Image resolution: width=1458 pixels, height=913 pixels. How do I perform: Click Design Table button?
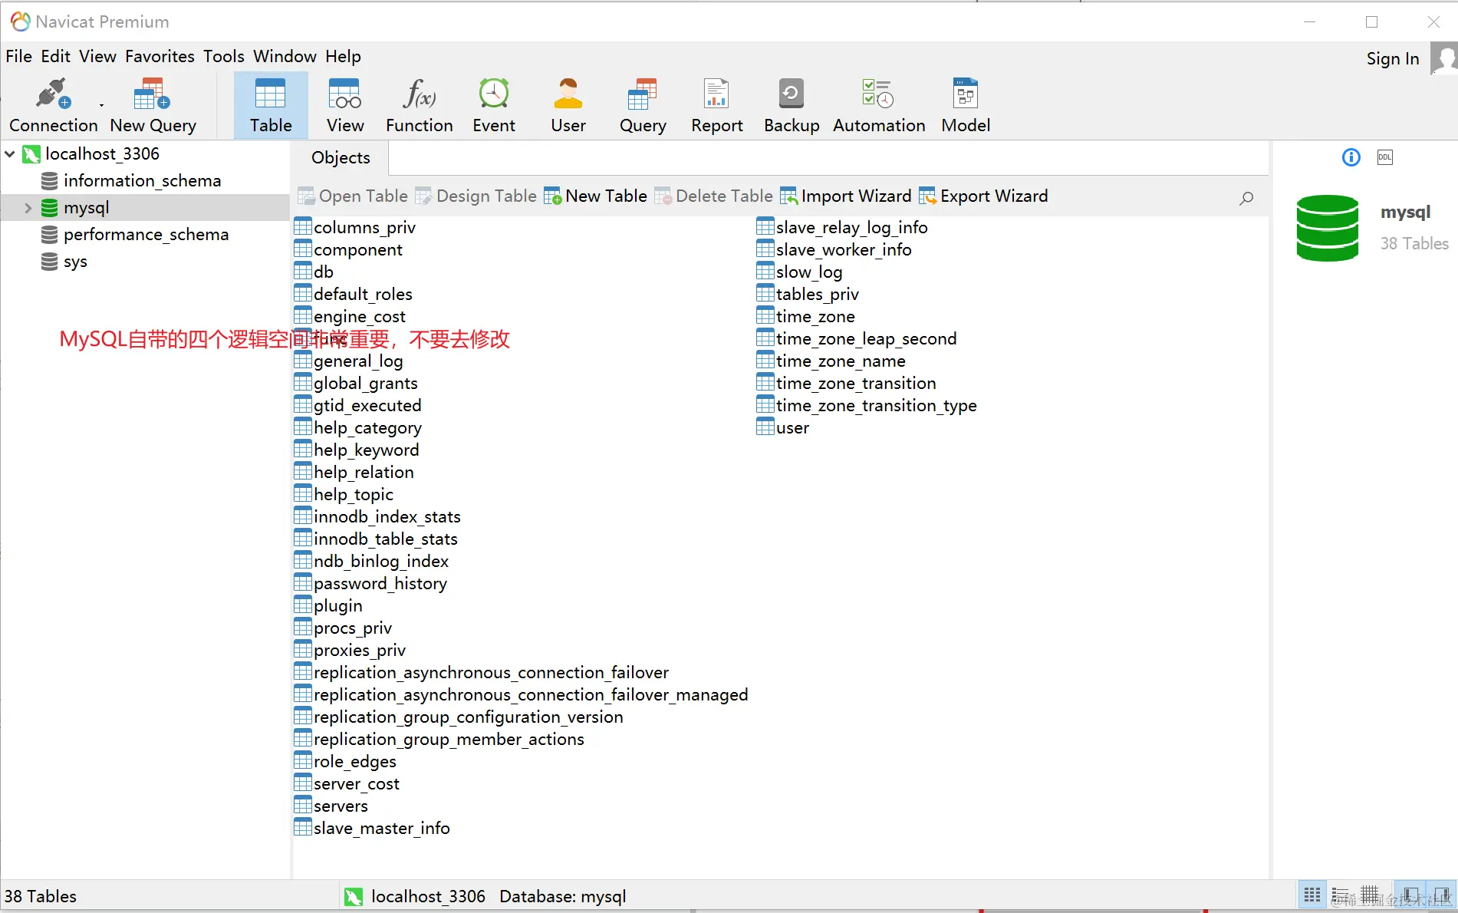click(x=476, y=196)
